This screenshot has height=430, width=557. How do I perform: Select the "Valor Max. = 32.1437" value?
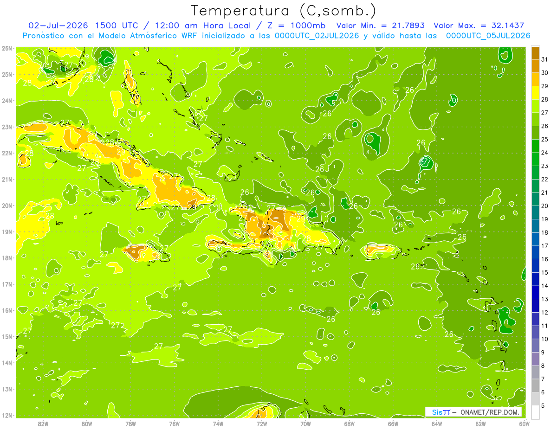point(479,26)
